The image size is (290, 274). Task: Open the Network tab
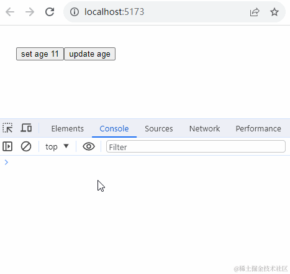(204, 129)
